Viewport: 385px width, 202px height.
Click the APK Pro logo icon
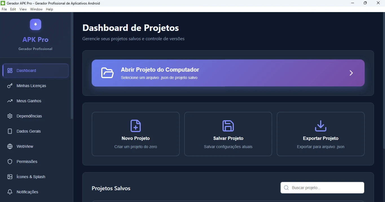36,24
